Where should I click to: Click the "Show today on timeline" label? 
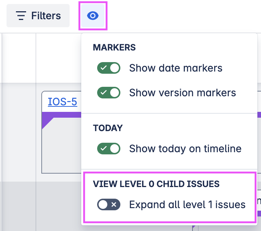pyautogui.click(x=185, y=149)
